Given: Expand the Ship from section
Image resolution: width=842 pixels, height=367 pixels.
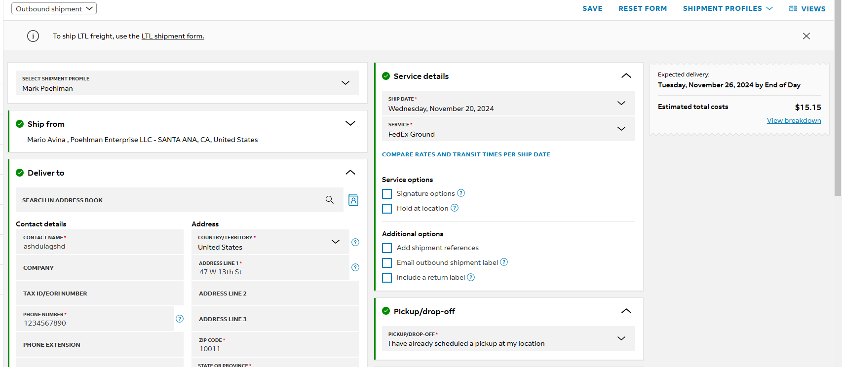Looking at the screenshot, I should pyautogui.click(x=350, y=123).
